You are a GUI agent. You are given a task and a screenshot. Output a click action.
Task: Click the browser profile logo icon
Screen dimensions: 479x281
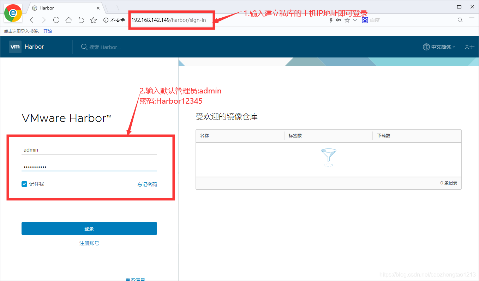tap(13, 13)
